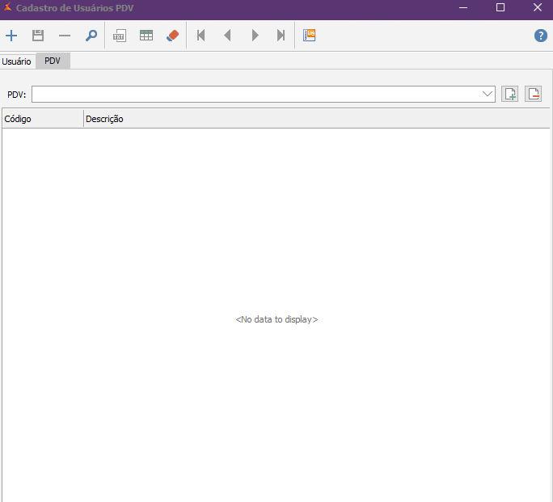Switch to the Usuário tab
This screenshot has width=553, height=502.
click(x=17, y=61)
